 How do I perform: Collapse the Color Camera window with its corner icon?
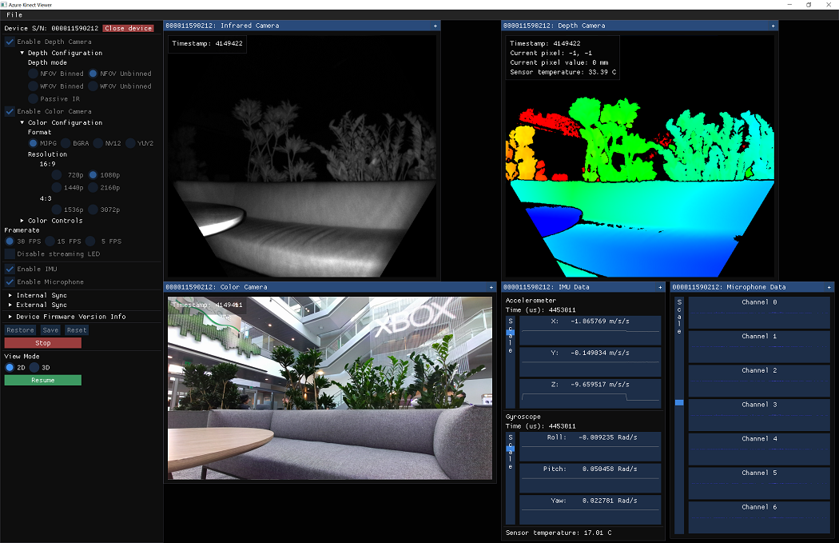pos(491,288)
